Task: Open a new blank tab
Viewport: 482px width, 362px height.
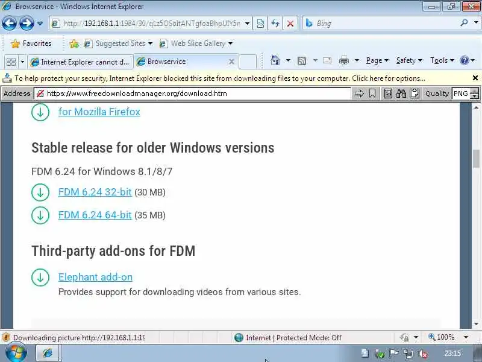Action: (x=248, y=62)
